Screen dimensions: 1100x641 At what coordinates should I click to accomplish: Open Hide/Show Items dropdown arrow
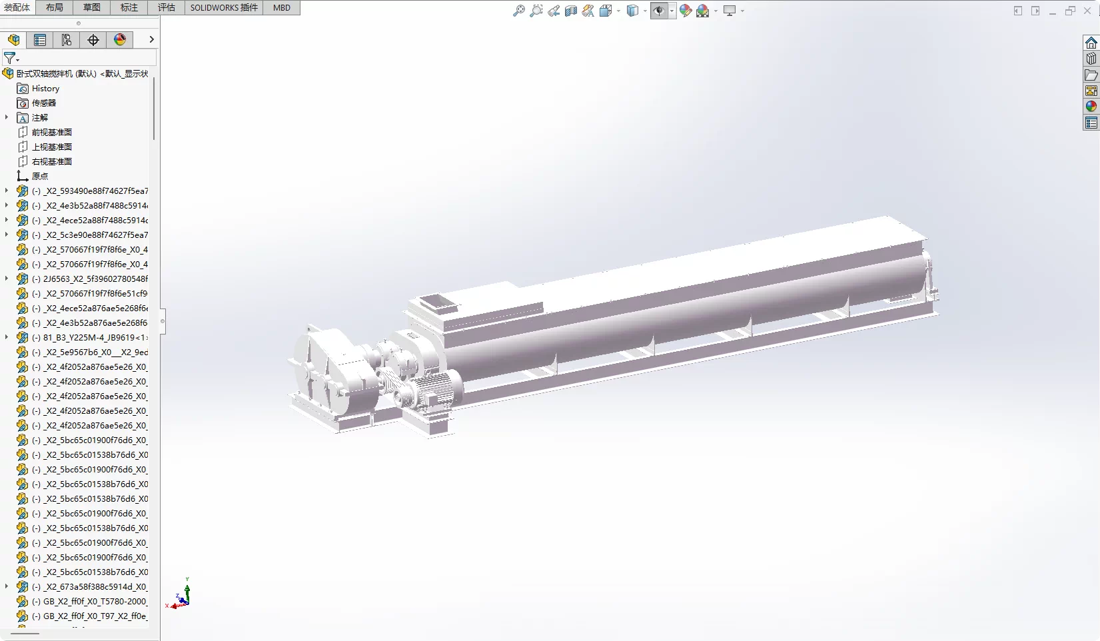672,11
